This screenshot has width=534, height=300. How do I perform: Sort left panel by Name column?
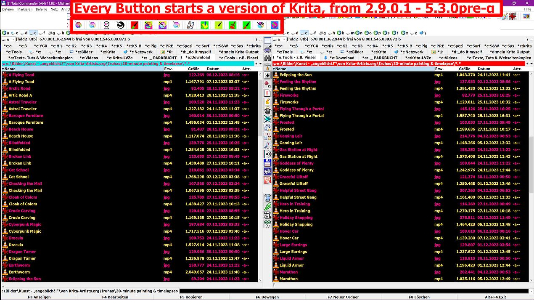(x=82, y=69)
